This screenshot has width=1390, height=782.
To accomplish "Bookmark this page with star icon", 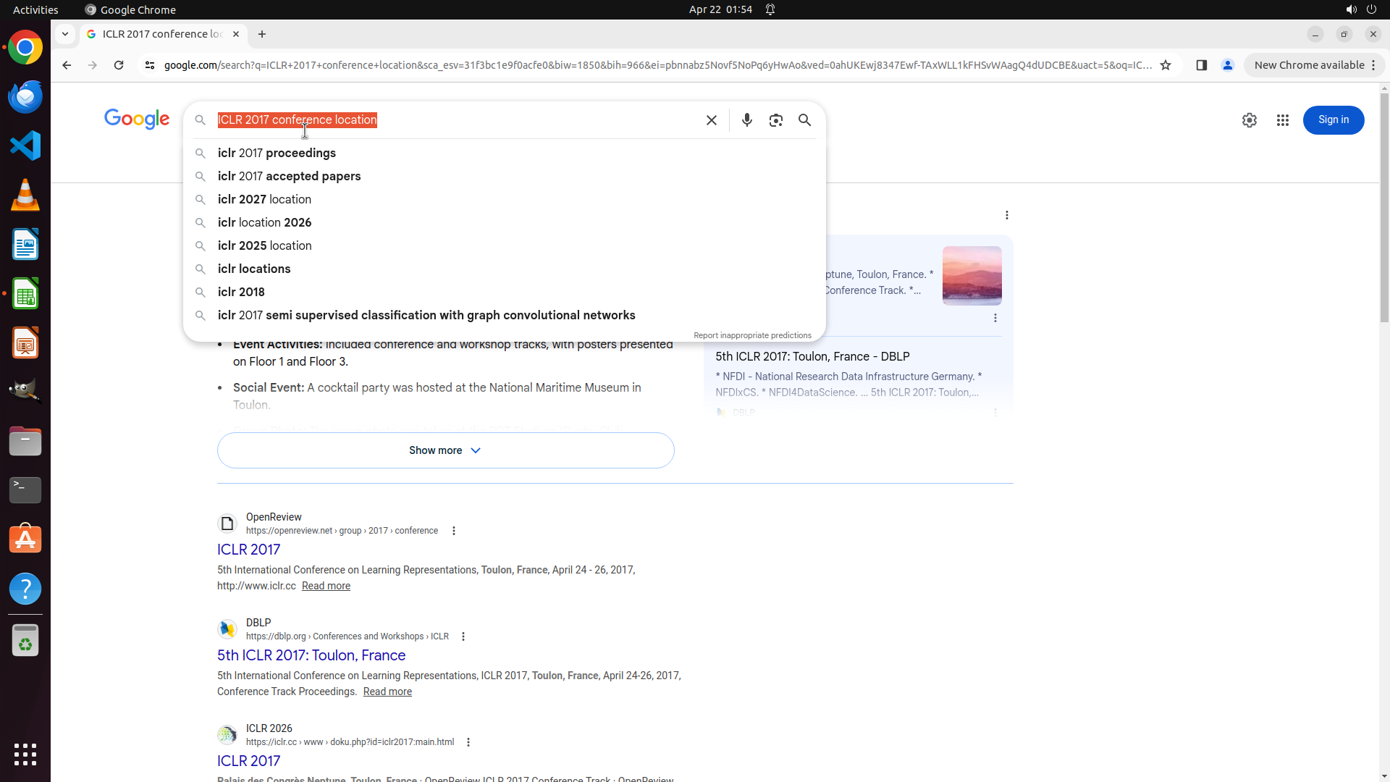I will [x=1165, y=65].
